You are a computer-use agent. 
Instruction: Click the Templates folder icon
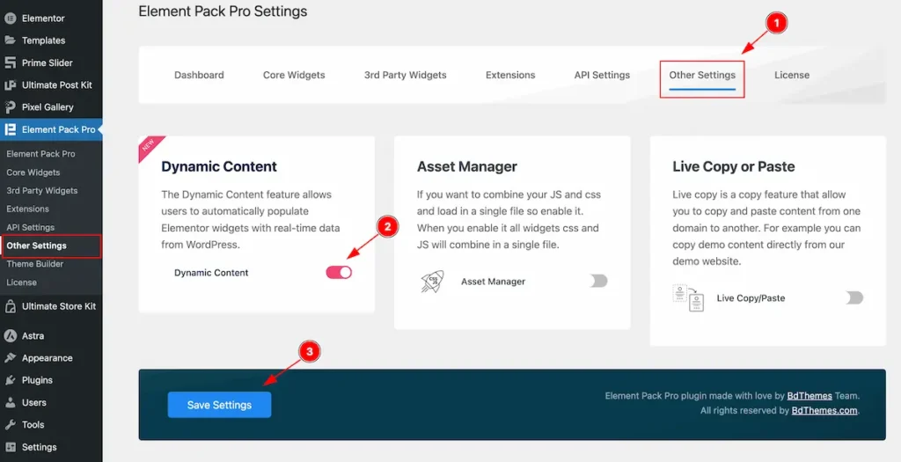(10, 40)
